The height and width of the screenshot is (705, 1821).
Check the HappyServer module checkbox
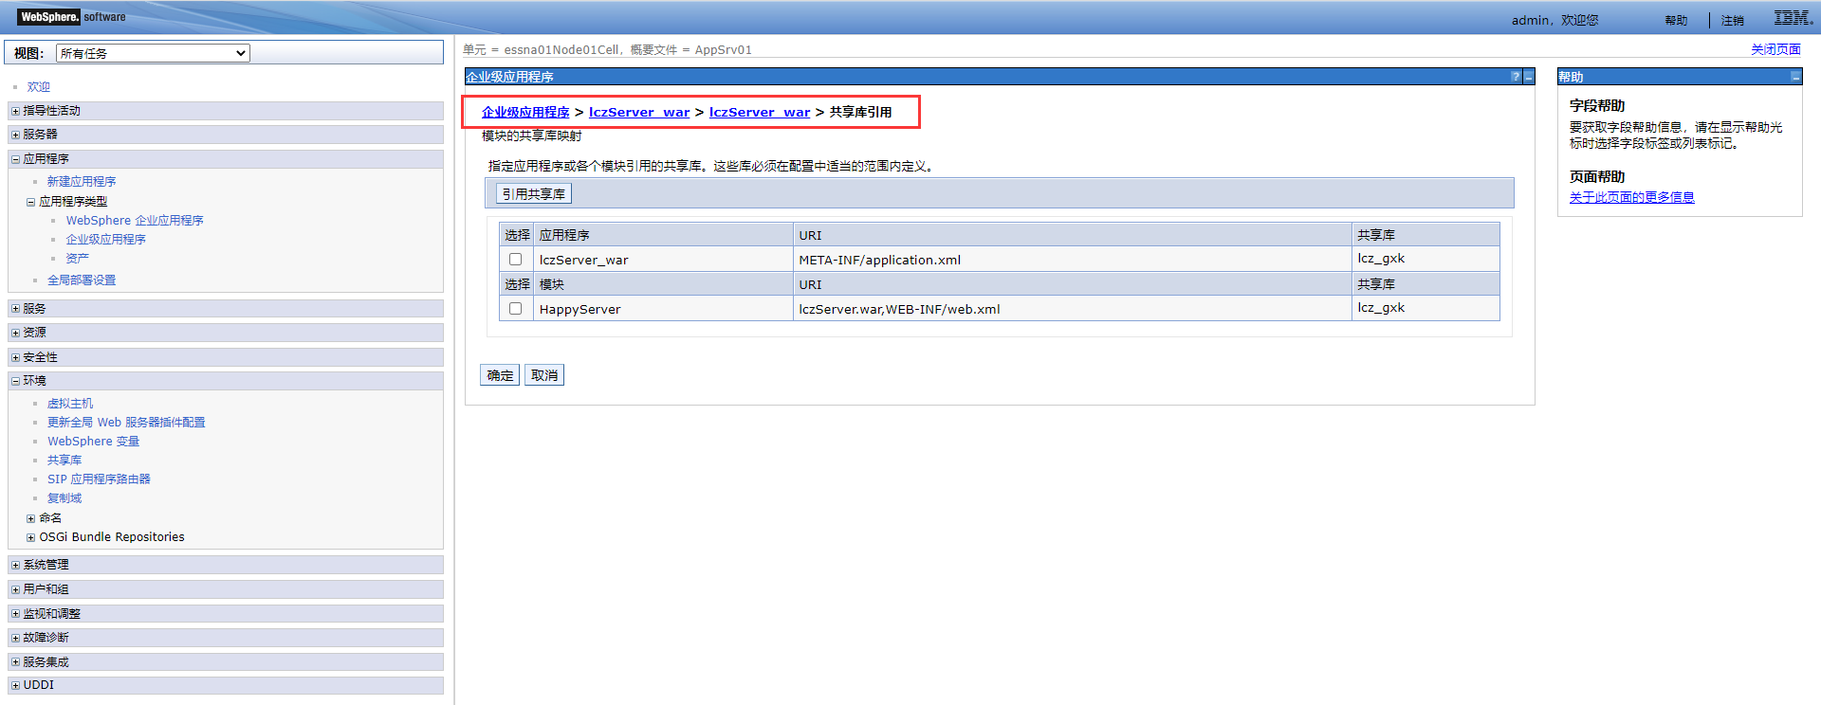pos(515,308)
